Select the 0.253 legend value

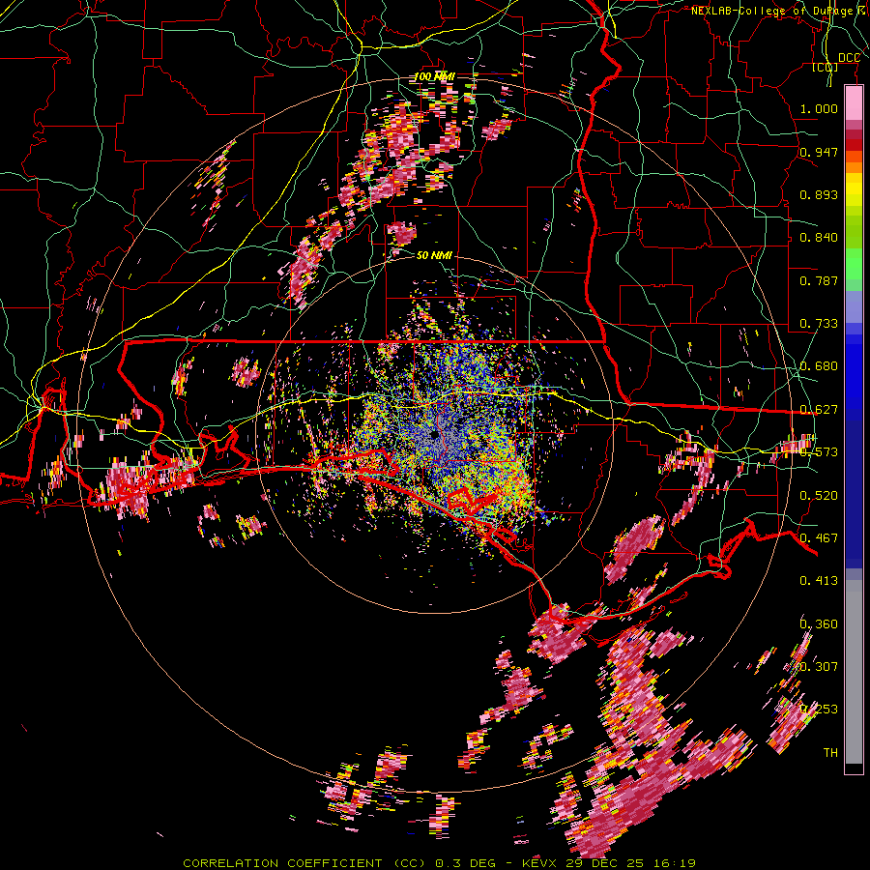click(x=819, y=710)
